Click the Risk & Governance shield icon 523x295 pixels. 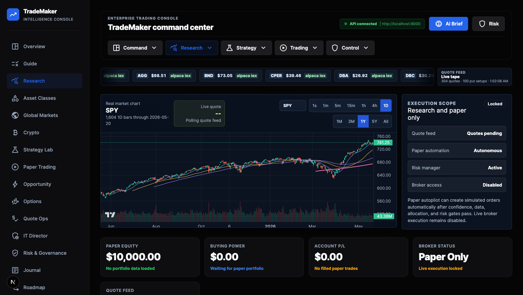tap(15, 253)
